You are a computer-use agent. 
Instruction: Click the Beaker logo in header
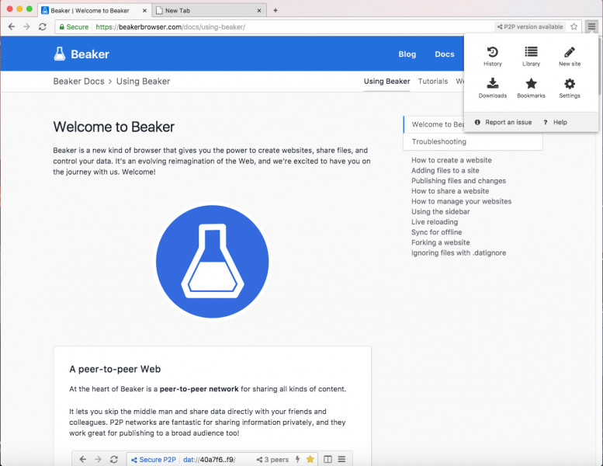coord(81,54)
